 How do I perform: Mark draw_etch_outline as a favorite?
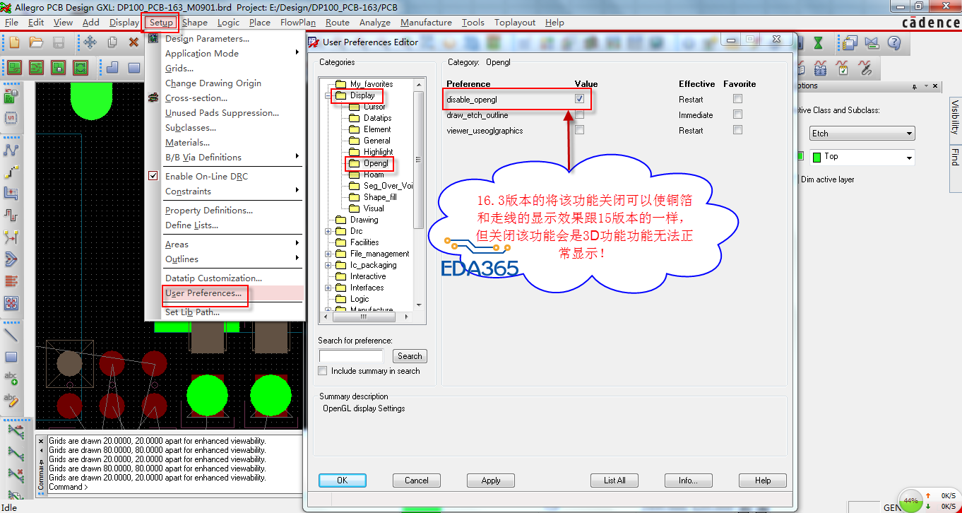click(x=737, y=114)
